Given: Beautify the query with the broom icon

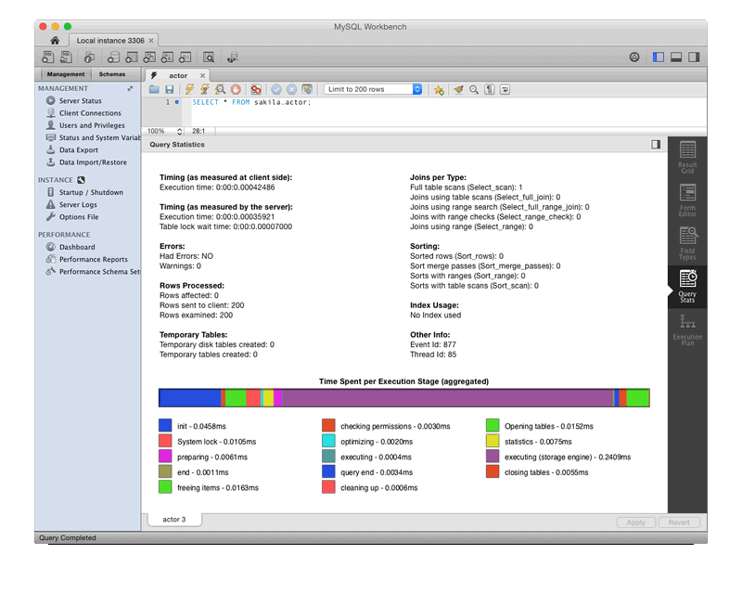Looking at the screenshot, I should pyautogui.click(x=458, y=89).
